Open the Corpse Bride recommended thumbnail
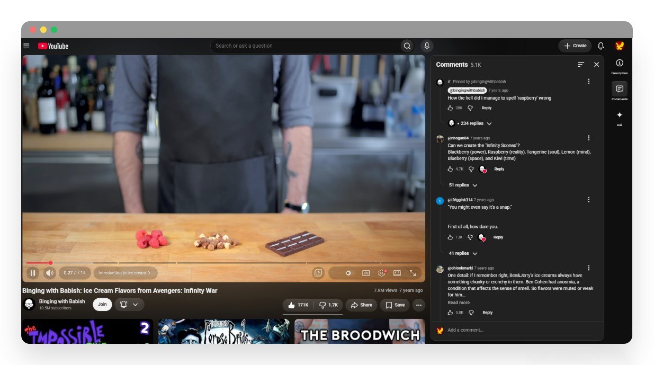654x365 pixels. [224, 331]
